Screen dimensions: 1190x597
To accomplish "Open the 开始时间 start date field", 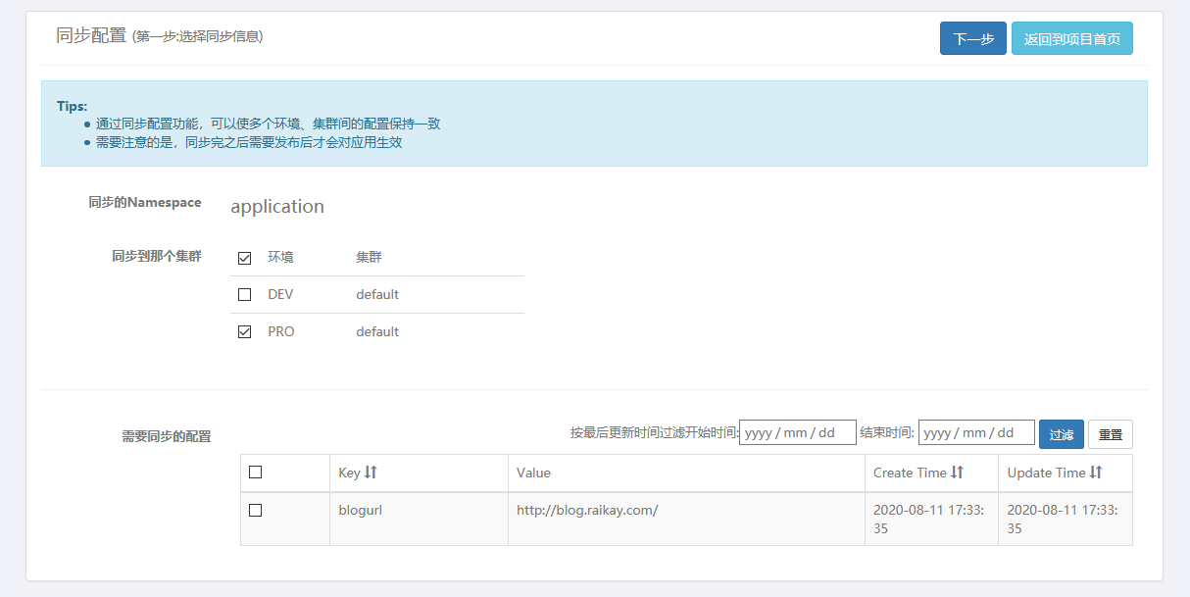I will [x=797, y=432].
